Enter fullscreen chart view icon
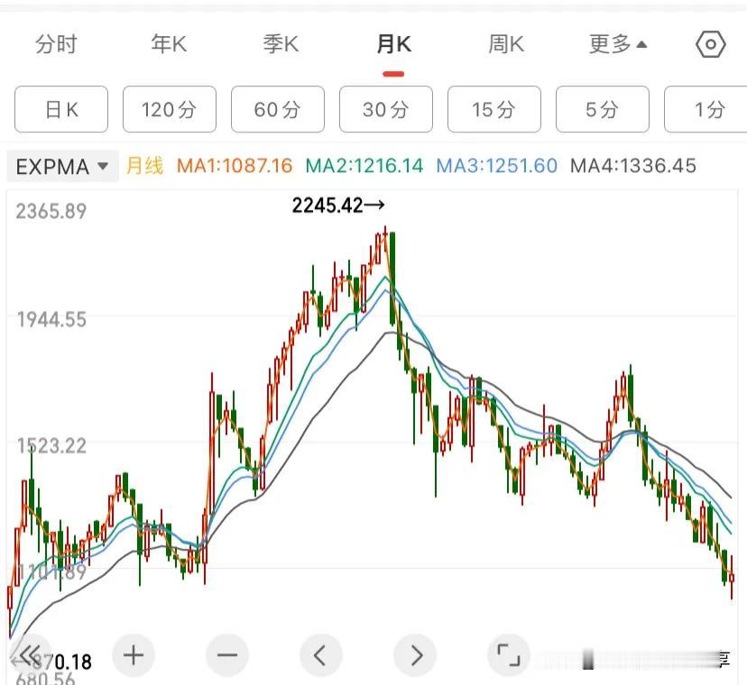The image size is (747, 685). pyautogui.click(x=508, y=655)
